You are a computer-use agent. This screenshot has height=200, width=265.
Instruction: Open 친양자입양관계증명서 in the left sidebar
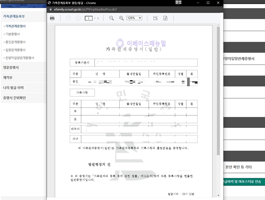tap(20, 58)
